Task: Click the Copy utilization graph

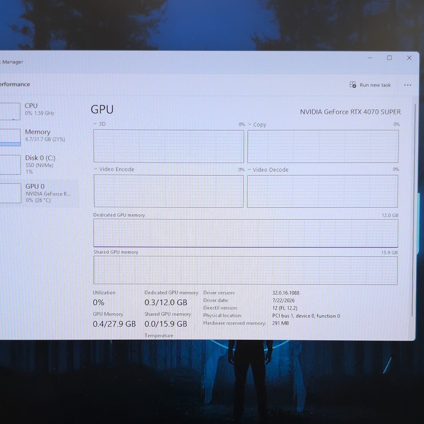Action: click(323, 146)
